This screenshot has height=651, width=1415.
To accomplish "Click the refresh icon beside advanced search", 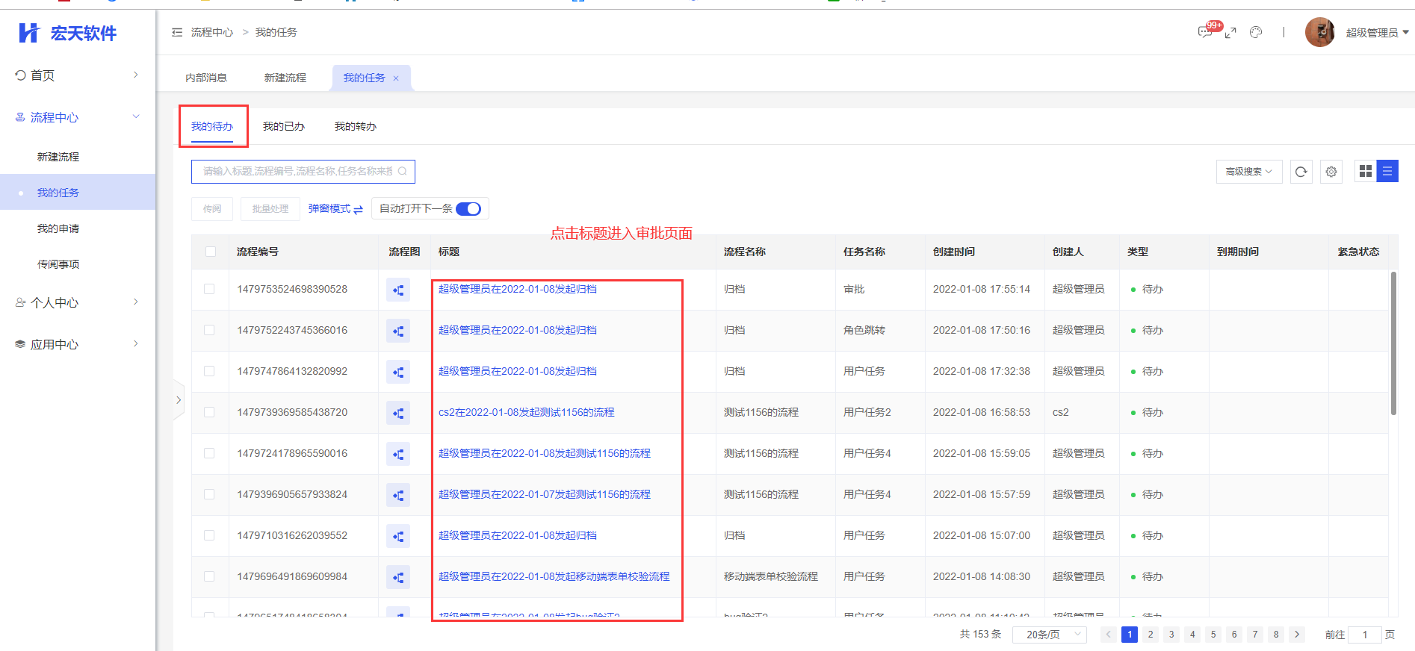I will click(x=1301, y=172).
